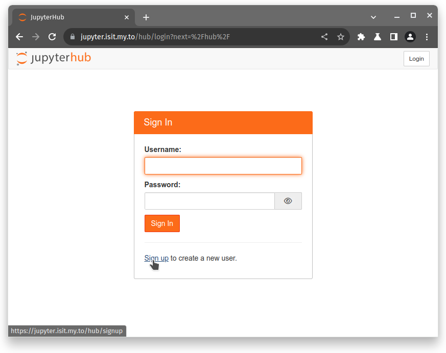Click the browser forward arrow
Viewport: 446px width, 353px height.
tap(36, 37)
